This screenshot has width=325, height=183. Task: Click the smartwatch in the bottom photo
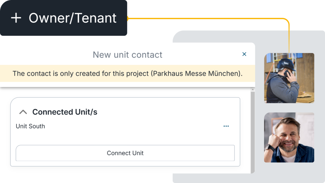pos(269,147)
